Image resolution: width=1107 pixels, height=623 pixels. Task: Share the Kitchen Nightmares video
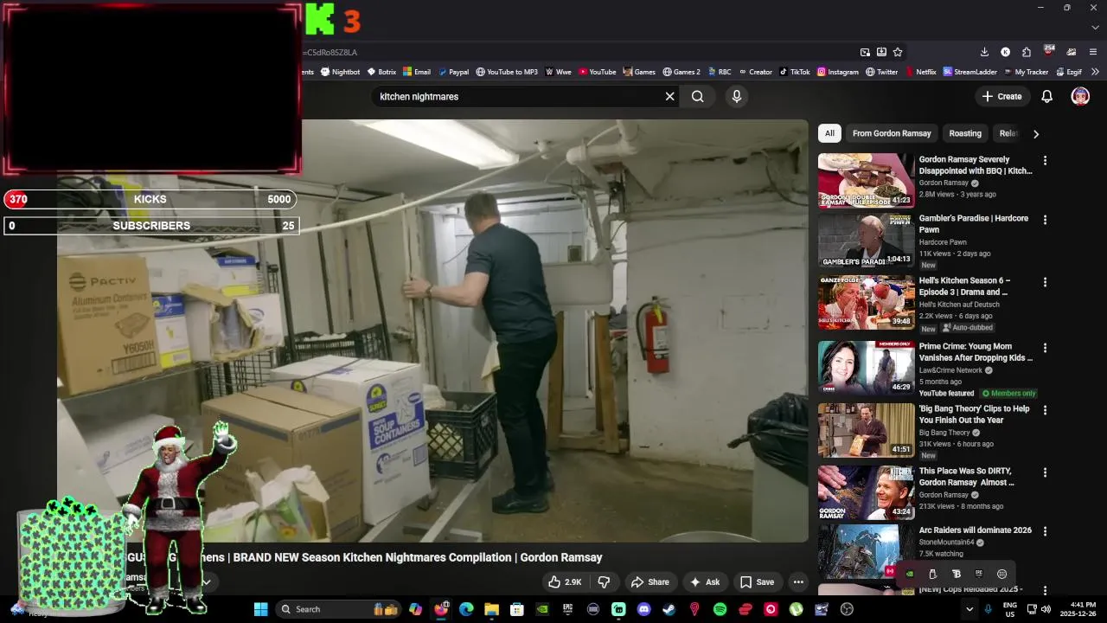point(650,582)
